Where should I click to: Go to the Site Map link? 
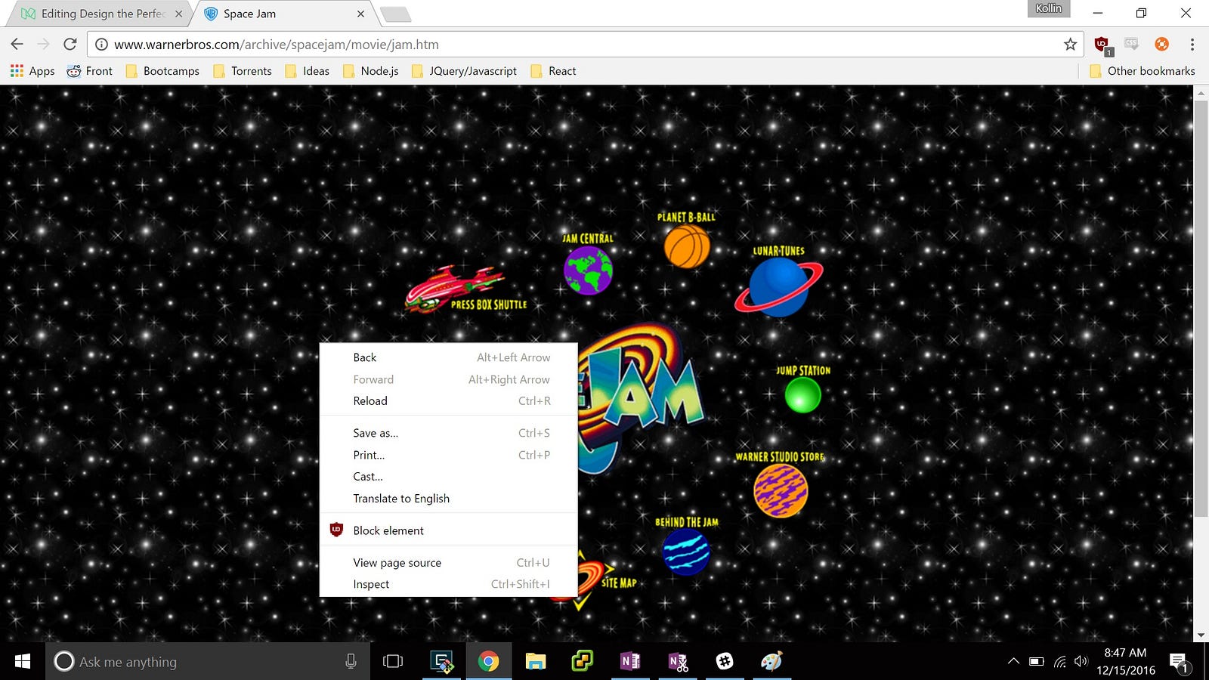coord(619,583)
